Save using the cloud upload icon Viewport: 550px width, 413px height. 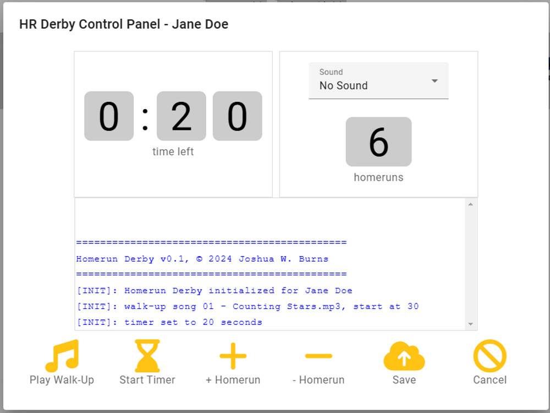coord(404,356)
